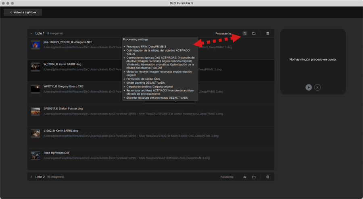Select the SFO9917 Stefan Forster thumbnail
Image resolution: width=363 pixels, height=199 pixels.
35,111
